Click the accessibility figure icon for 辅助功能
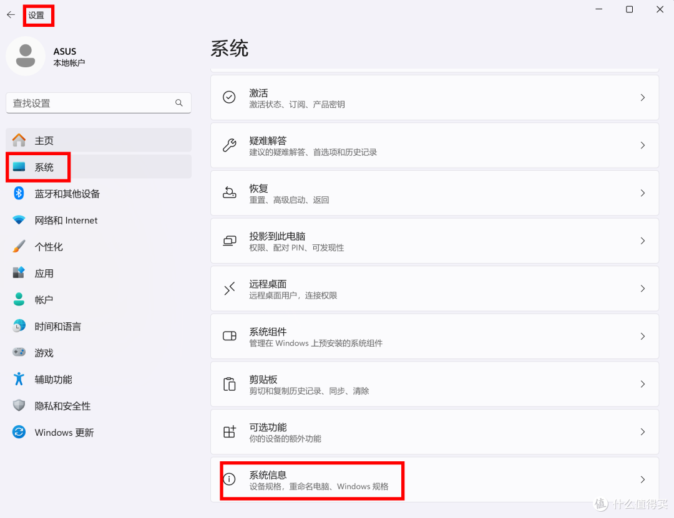Image resolution: width=674 pixels, height=518 pixels. point(19,379)
